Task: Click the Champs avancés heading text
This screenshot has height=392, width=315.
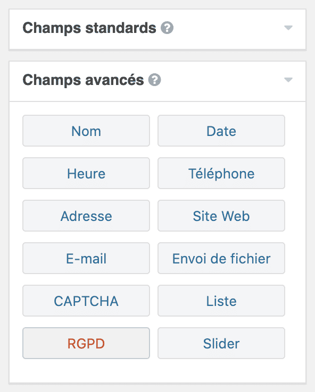Action: coord(84,80)
